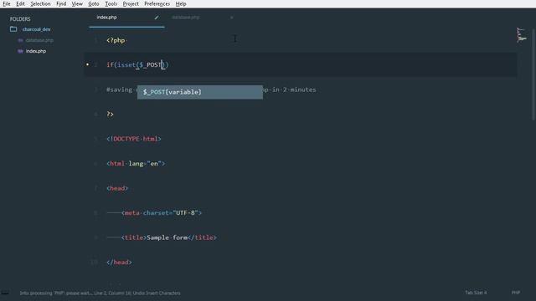Screen dimensions: 536x301
Task: Click the #saving comment line
Action: click(211, 89)
